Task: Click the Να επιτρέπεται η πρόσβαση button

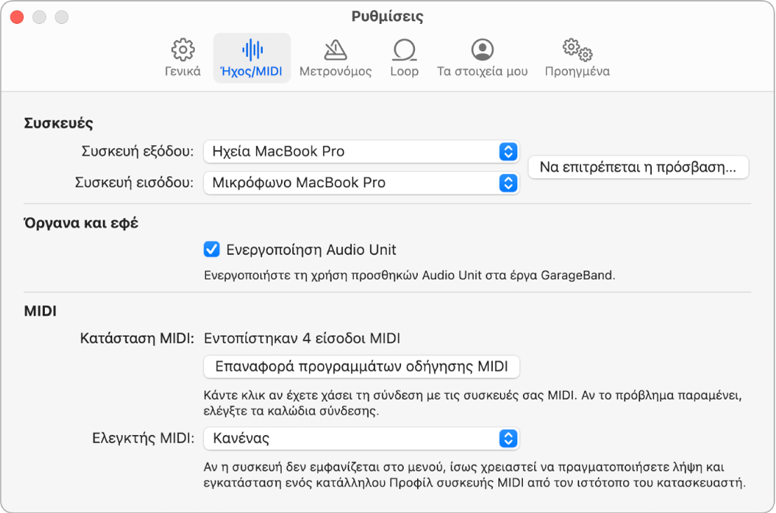Action: coord(638,167)
